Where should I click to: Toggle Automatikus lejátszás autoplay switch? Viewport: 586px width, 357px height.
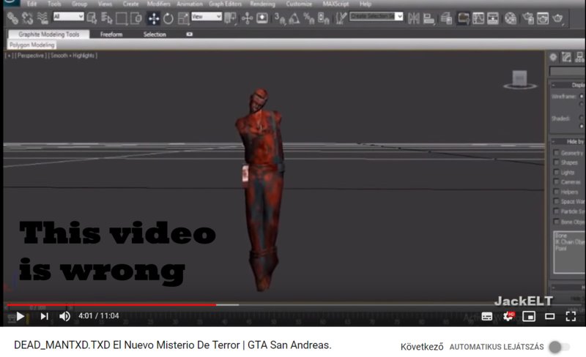(x=559, y=347)
